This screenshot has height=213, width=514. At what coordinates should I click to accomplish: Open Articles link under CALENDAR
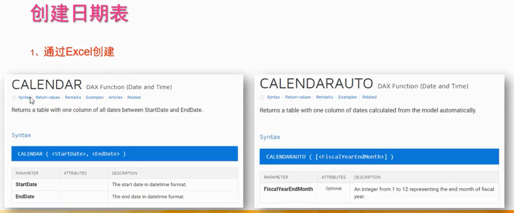click(x=115, y=97)
